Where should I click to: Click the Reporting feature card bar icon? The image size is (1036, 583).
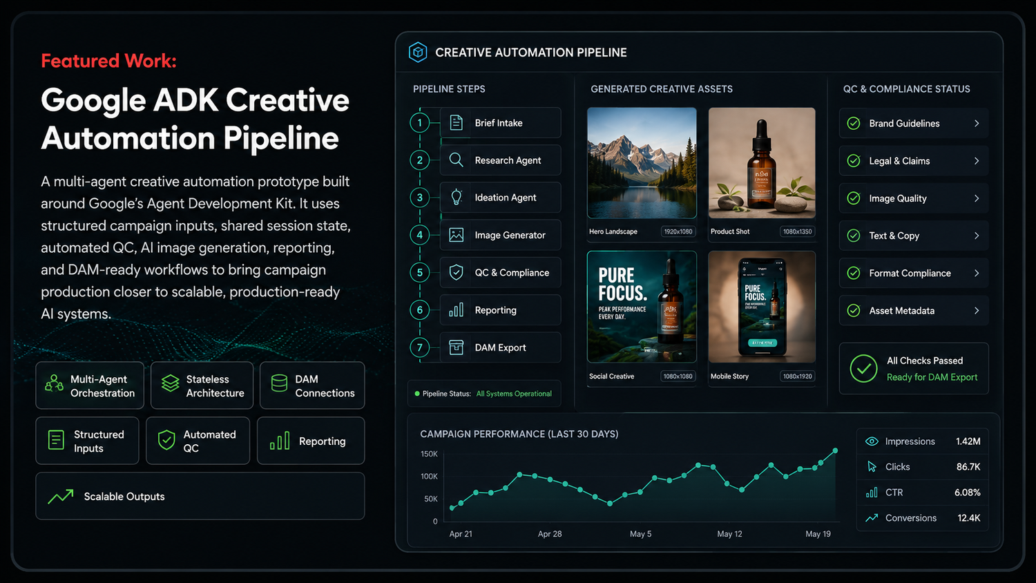[280, 441]
